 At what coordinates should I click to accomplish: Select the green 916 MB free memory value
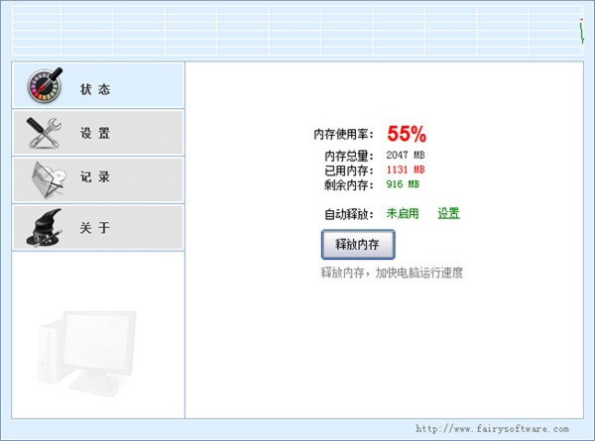click(403, 184)
